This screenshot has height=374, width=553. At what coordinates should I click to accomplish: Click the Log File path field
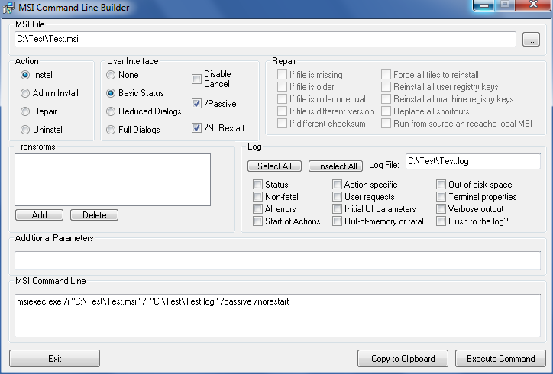click(x=472, y=161)
